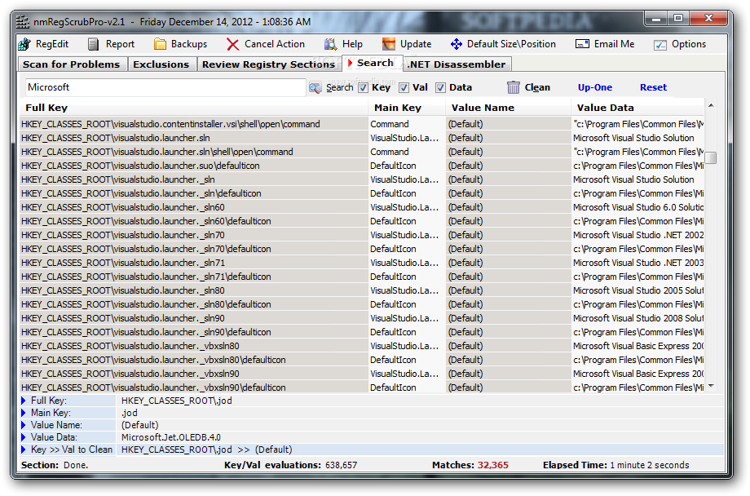Click the Report document icon
Screen dimensions: 750x496
93,45
